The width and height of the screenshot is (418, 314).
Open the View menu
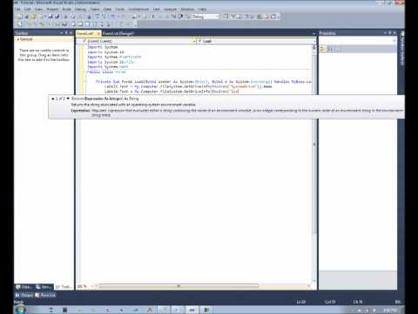click(x=38, y=10)
